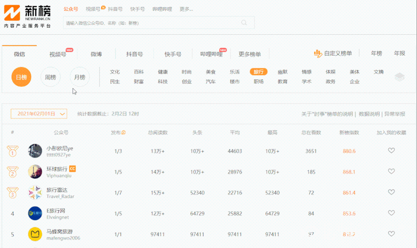The width and height of the screenshot is (417, 248).
Task: Switch to the 微博 tab
Action: [x=96, y=54]
